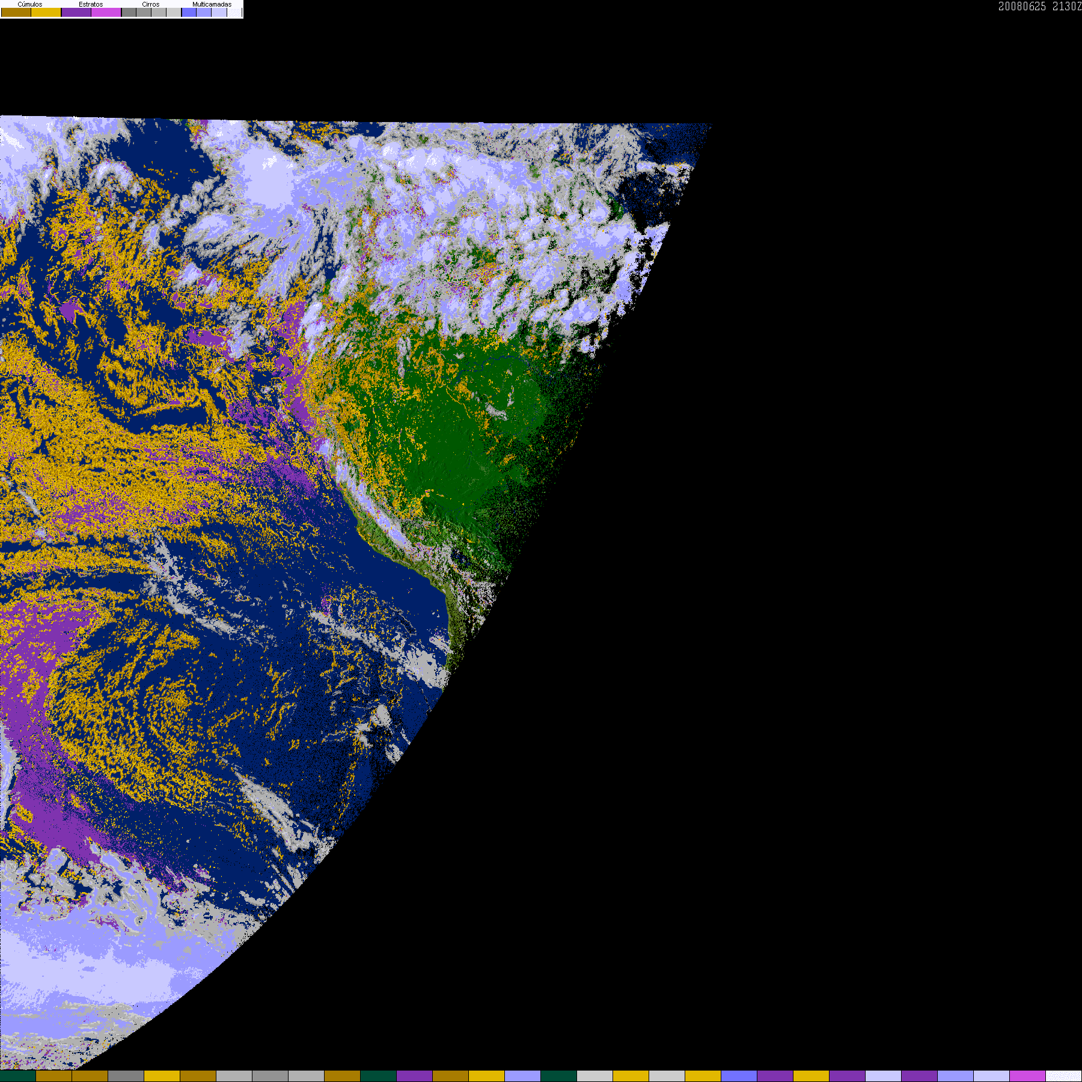This screenshot has height=1082, width=1082.
Task: Choose the darkest blue Multicamadas legend swatch
Action: click(189, 12)
